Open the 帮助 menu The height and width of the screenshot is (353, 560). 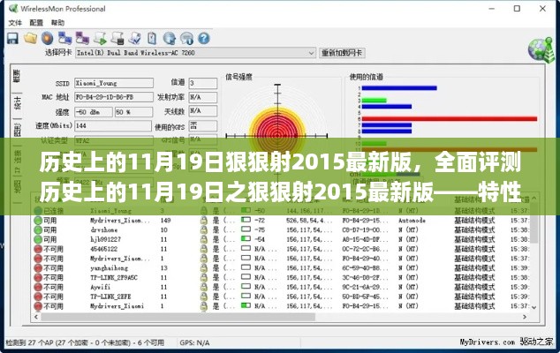click(x=57, y=23)
